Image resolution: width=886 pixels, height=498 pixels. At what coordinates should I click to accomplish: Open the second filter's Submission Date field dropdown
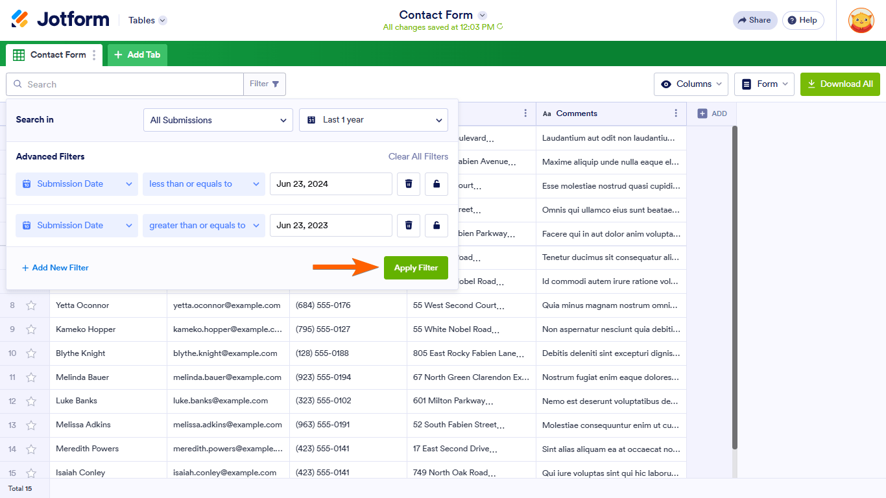(77, 226)
